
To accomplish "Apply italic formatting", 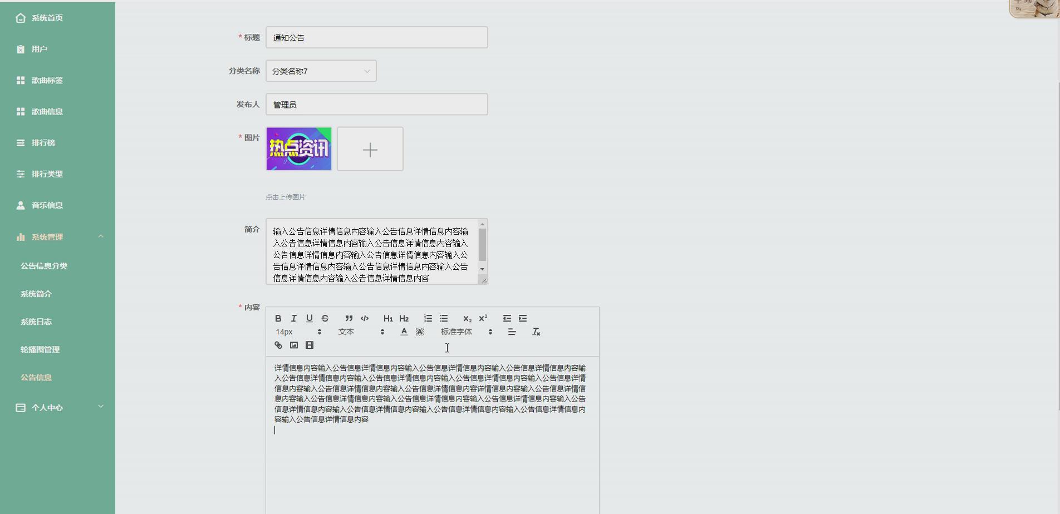I will 293,318.
